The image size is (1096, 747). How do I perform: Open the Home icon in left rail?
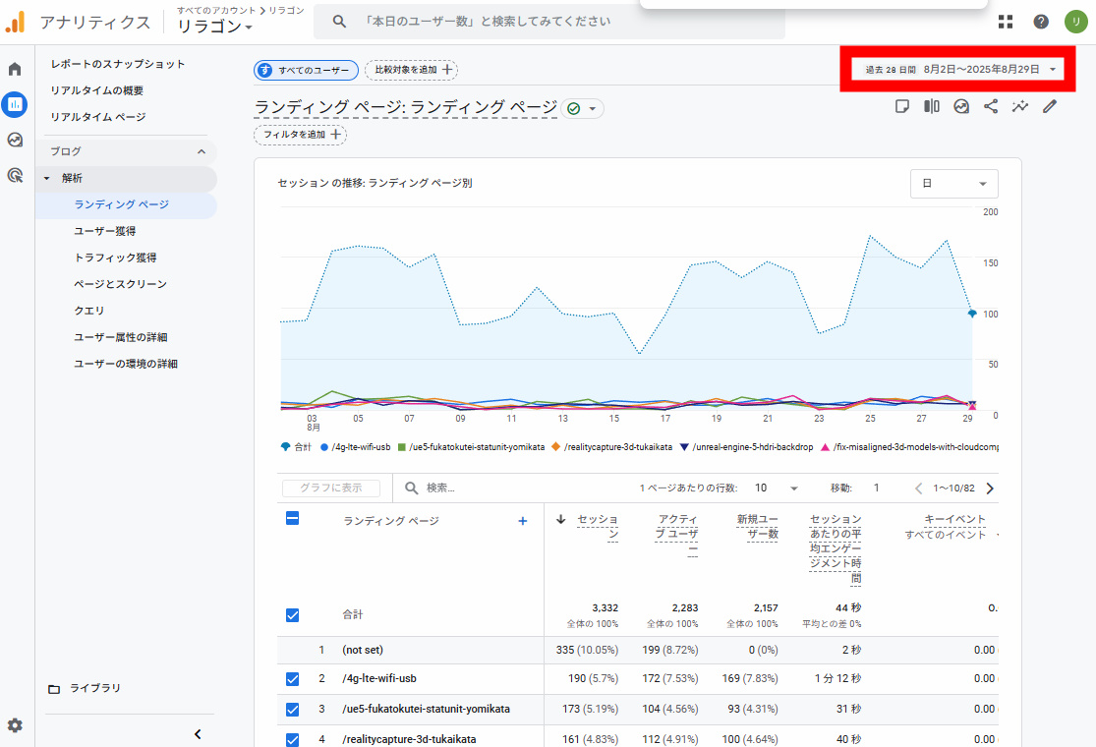(x=15, y=69)
